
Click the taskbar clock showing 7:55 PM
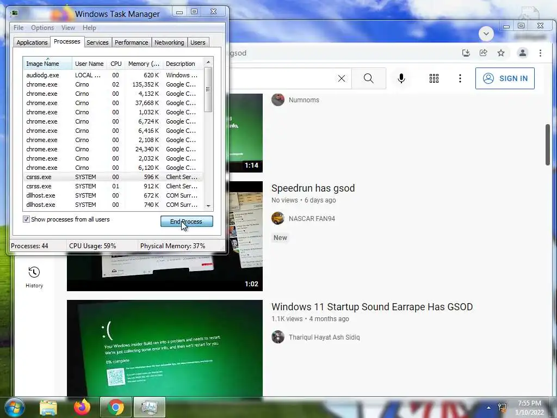[x=529, y=408]
